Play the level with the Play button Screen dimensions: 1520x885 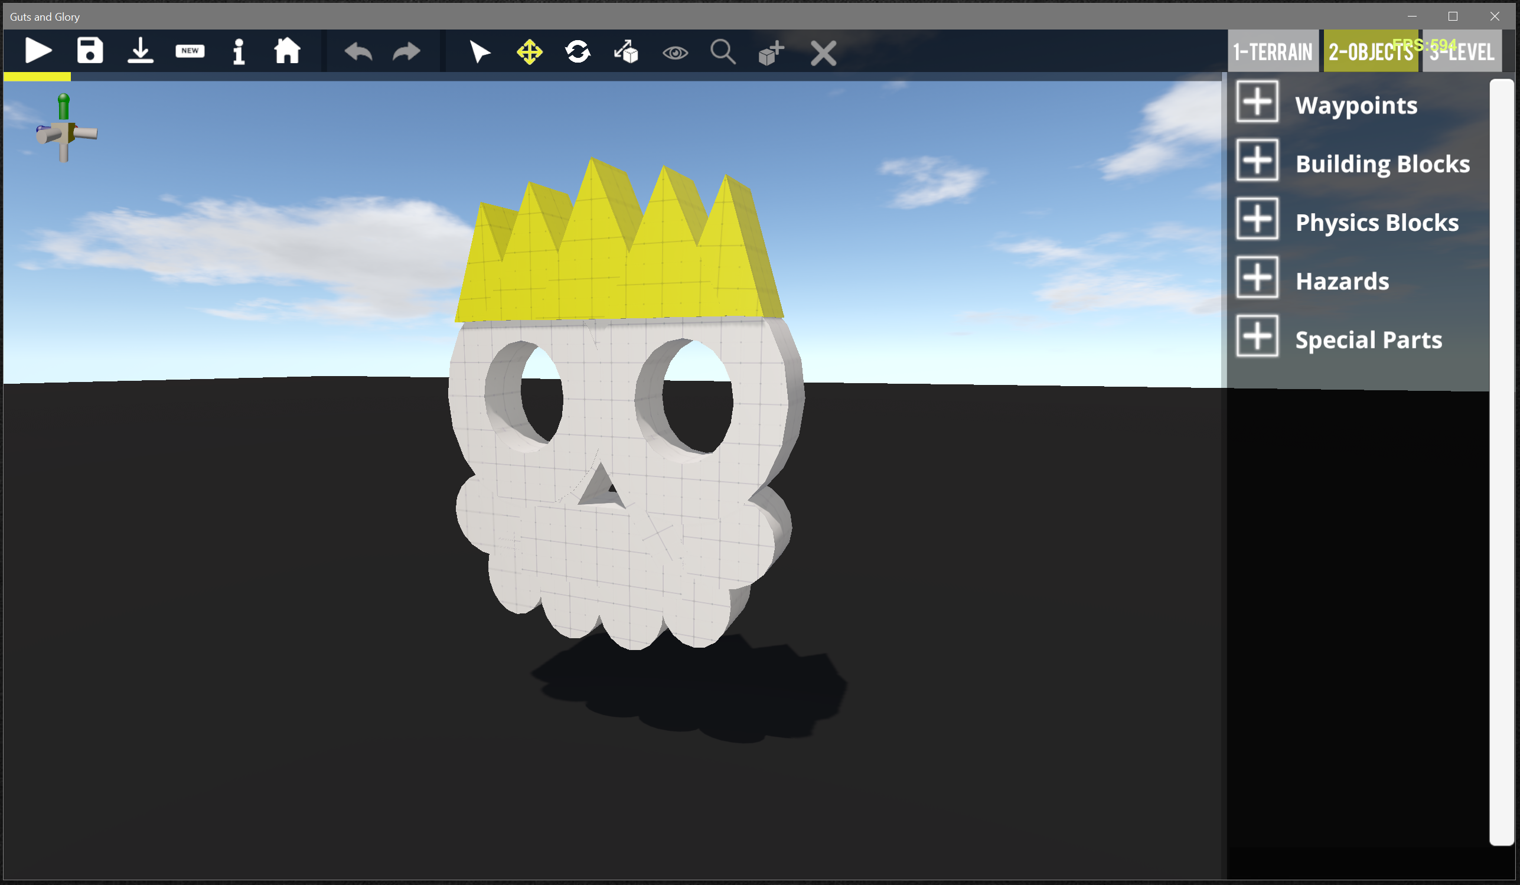(38, 51)
